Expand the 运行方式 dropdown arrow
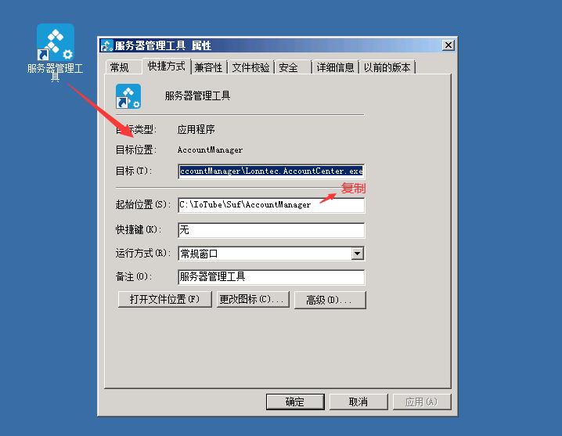 (358, 254)
